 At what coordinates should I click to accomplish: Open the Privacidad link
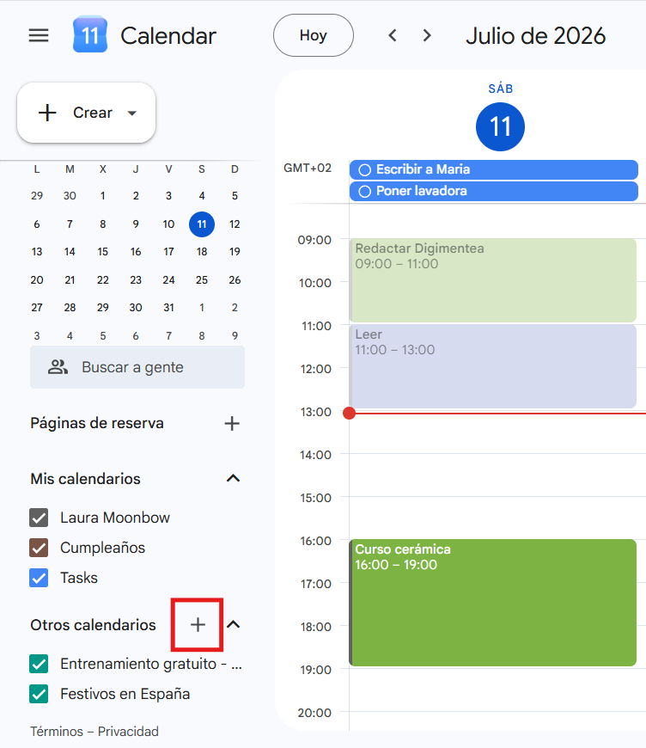[128, 732]
